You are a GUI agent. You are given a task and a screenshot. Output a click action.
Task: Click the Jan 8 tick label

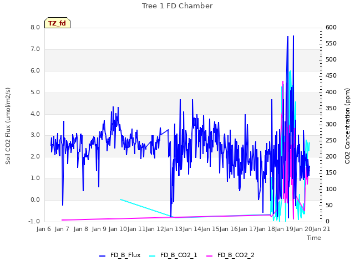(x=80, y=229)
